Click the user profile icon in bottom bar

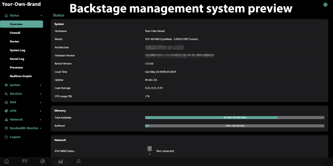point(78,161)
